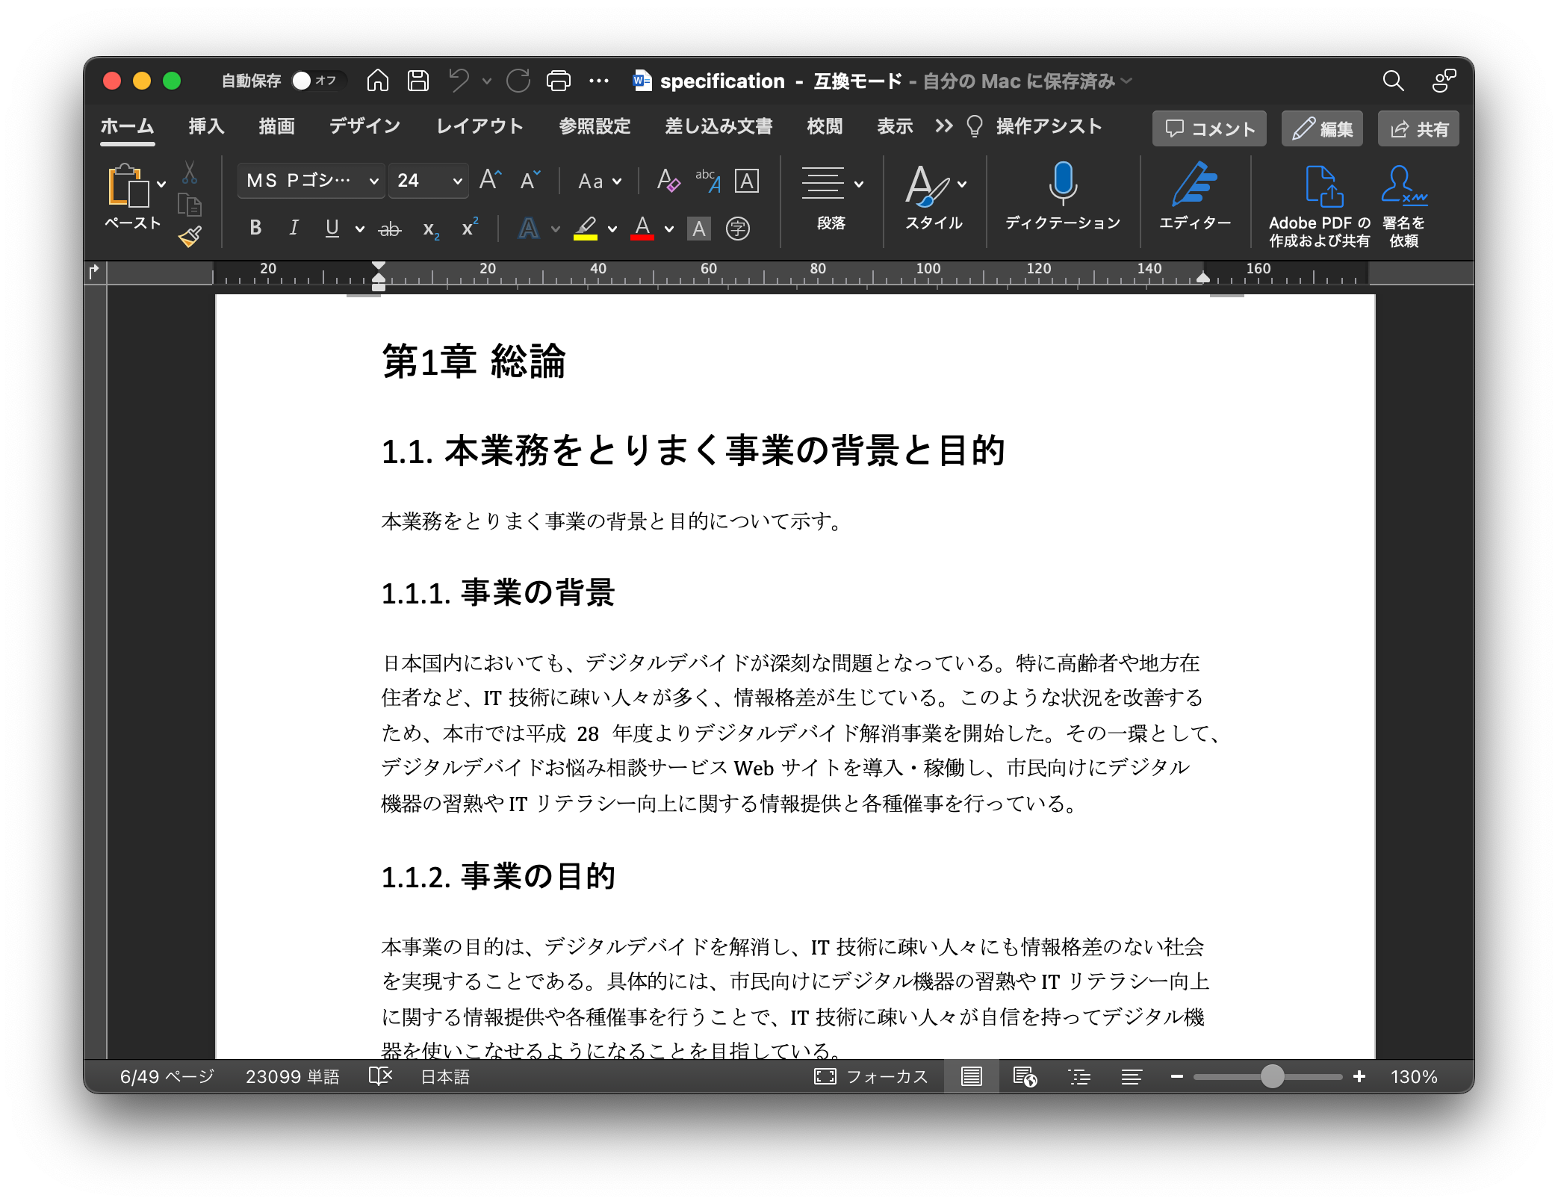Switch to the 挿入 ribbon tab

pos(205,126)
